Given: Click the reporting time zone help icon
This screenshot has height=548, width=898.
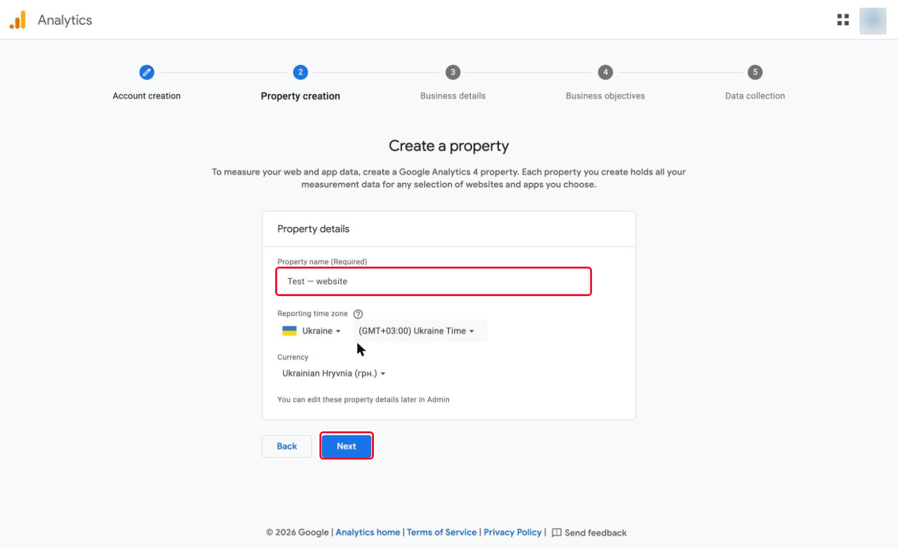Looking at the screenshot, I should 358,314.
